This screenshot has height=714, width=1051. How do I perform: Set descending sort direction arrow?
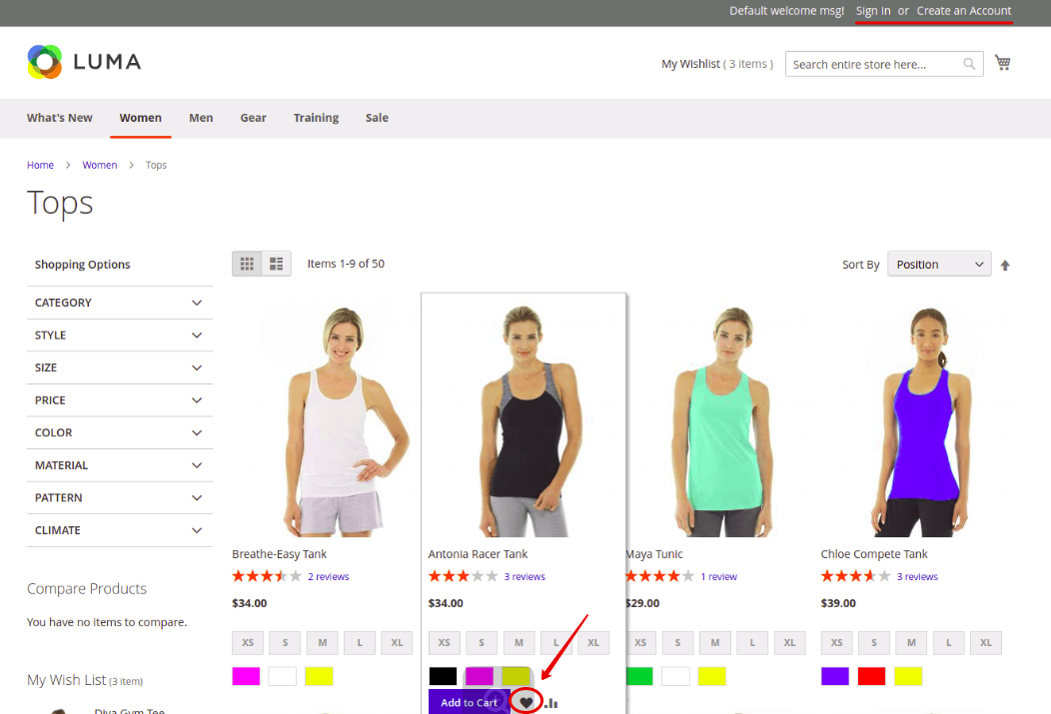point(1005,266)
